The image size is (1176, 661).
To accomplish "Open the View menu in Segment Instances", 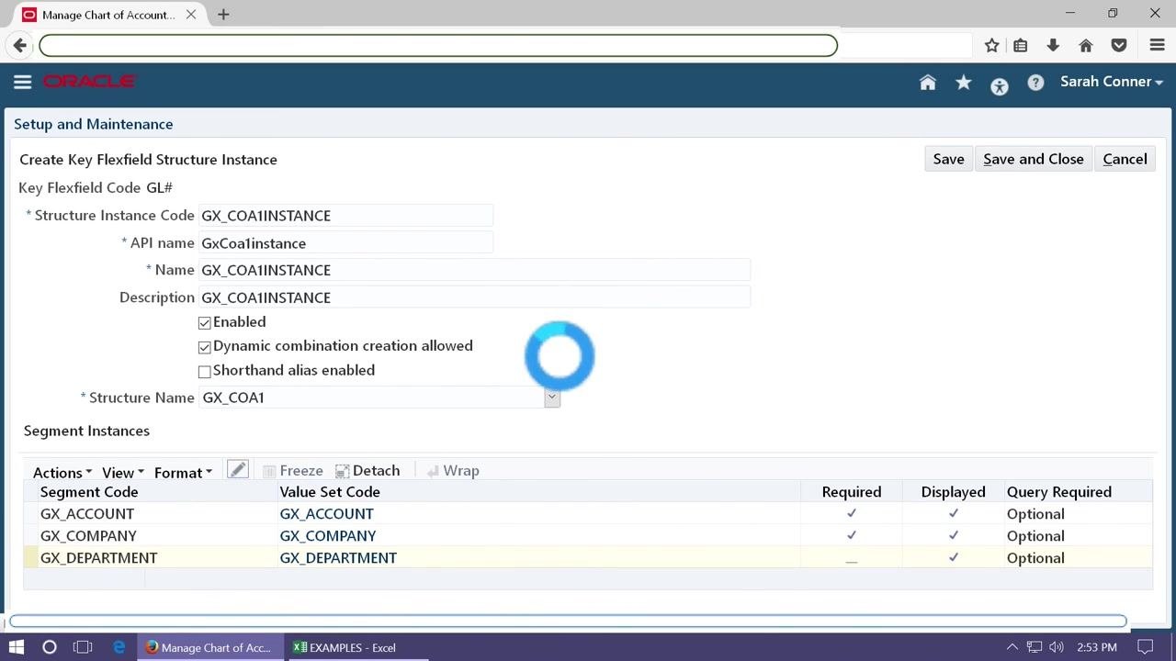I will click(x=123, y=473).
